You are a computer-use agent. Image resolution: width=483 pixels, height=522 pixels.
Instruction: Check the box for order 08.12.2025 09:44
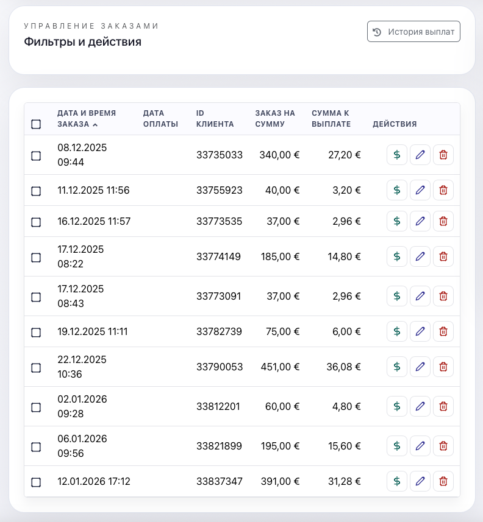pos(36,156)
